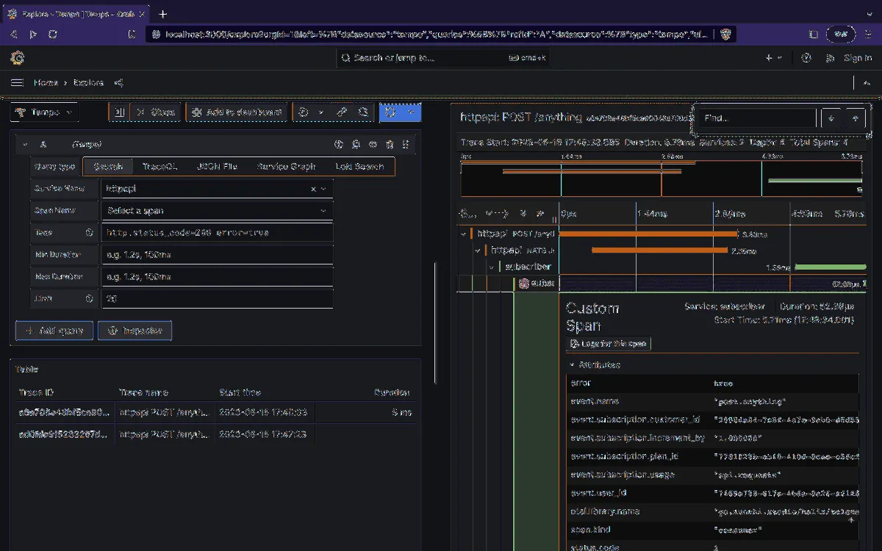Click the orange httpapi POST span bar
The width and height of the screenshot is (882, 551).
click(648, 234)
